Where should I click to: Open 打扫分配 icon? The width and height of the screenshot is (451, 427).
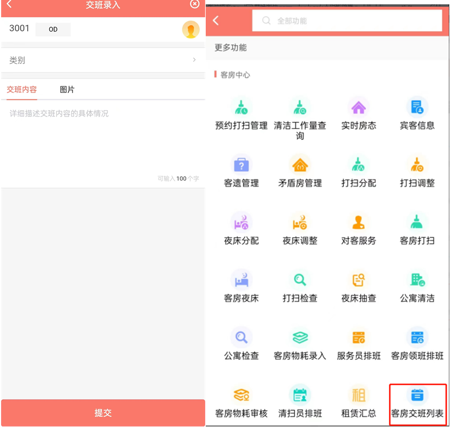tap(358, 165)
